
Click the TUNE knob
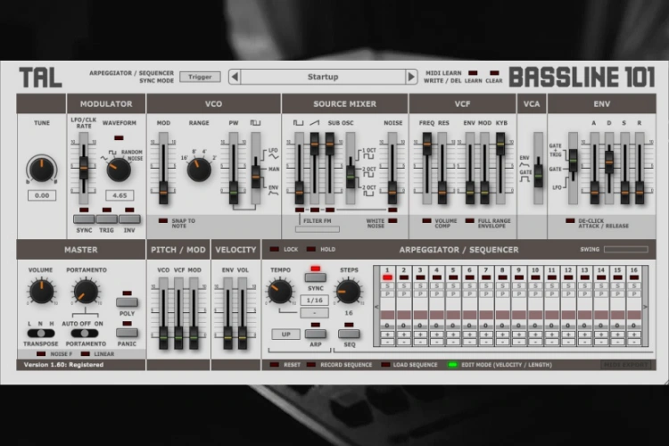[41, 169]
